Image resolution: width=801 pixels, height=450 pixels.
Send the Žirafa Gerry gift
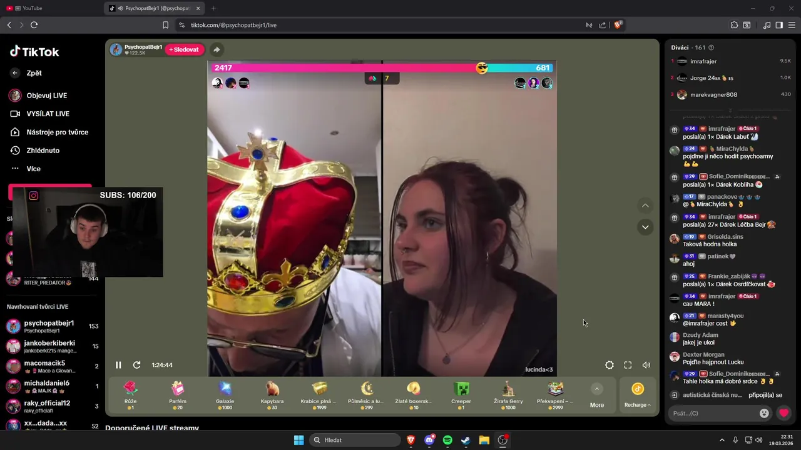click(508, 395)
